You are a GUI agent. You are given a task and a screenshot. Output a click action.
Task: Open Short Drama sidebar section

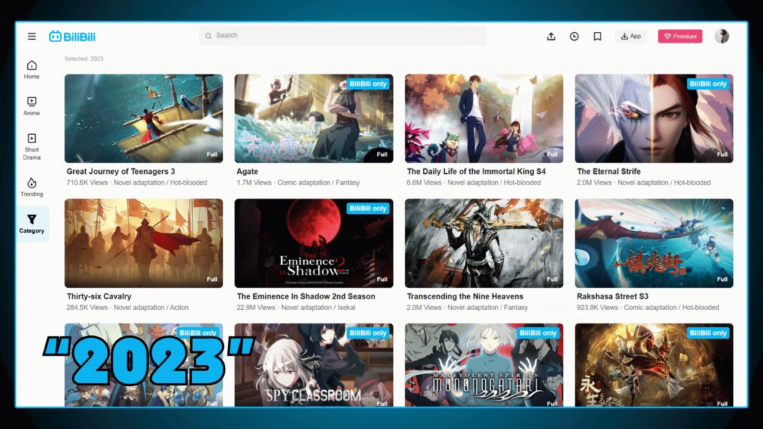32,146
